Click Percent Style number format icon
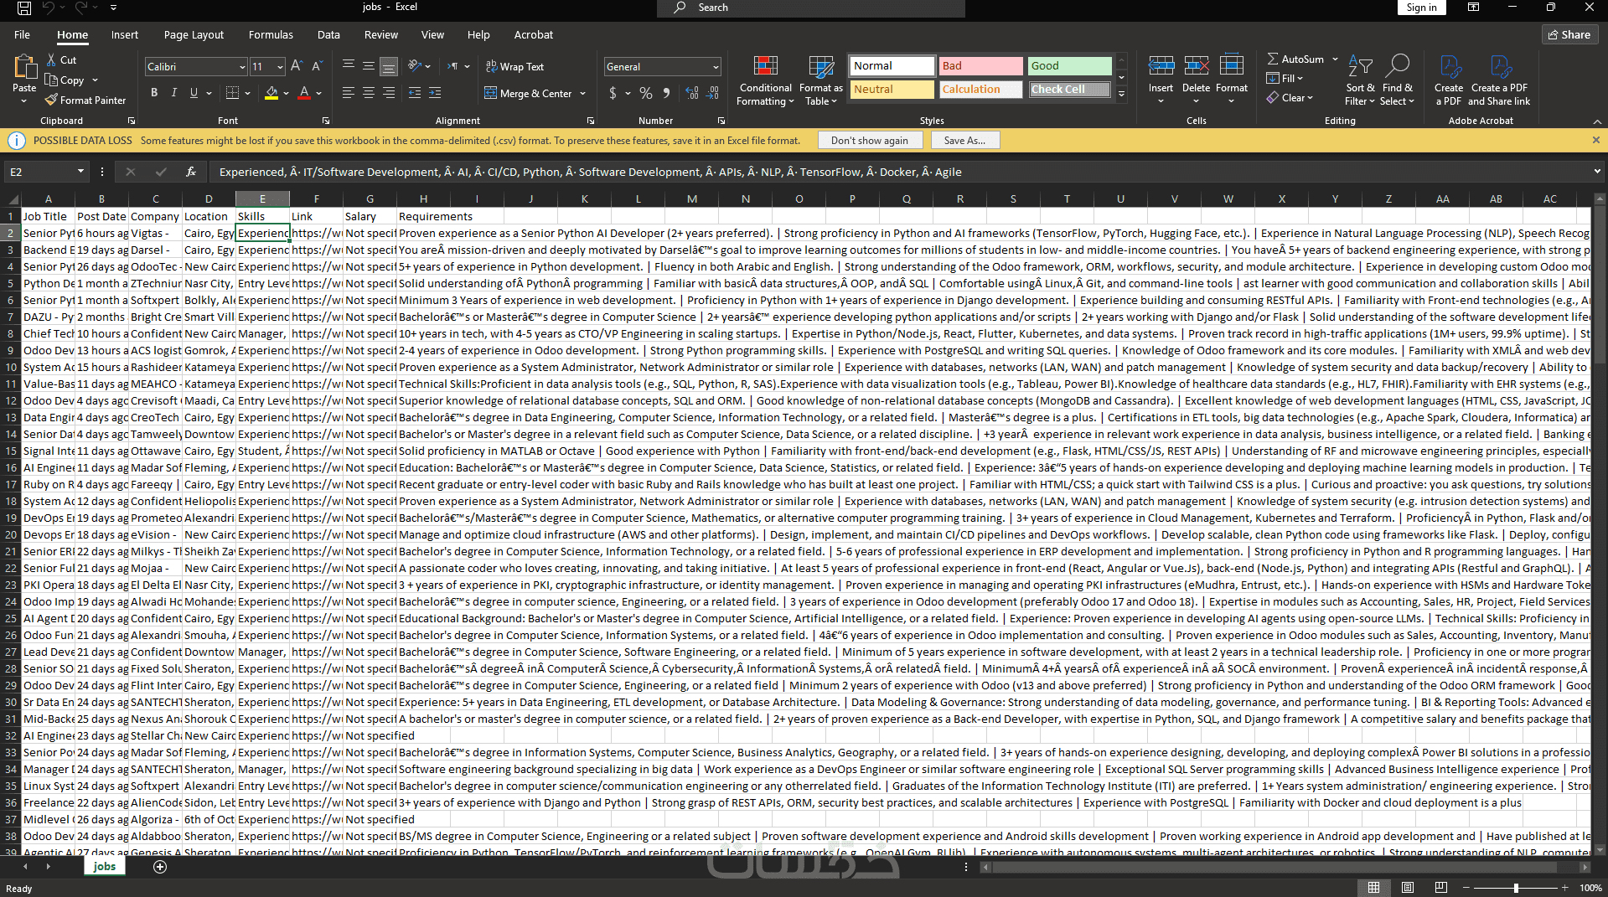Viewport: 1608px width, 897px height. point(646,93)
